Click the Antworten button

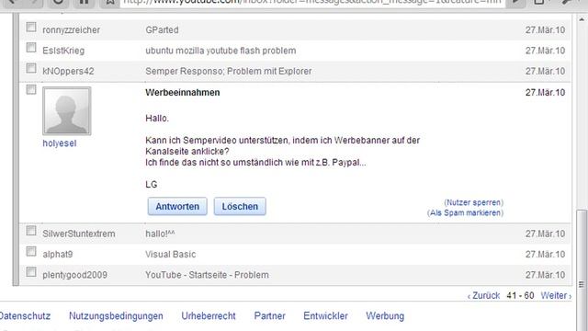[177, 206]
